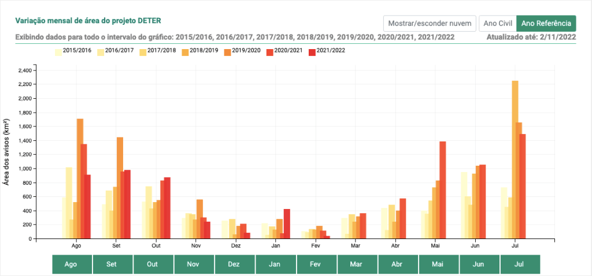This screenshot has height=276, width=592.
Task: Hide the 2016/2017 series in legend
Action: click(x=101, y=51)
